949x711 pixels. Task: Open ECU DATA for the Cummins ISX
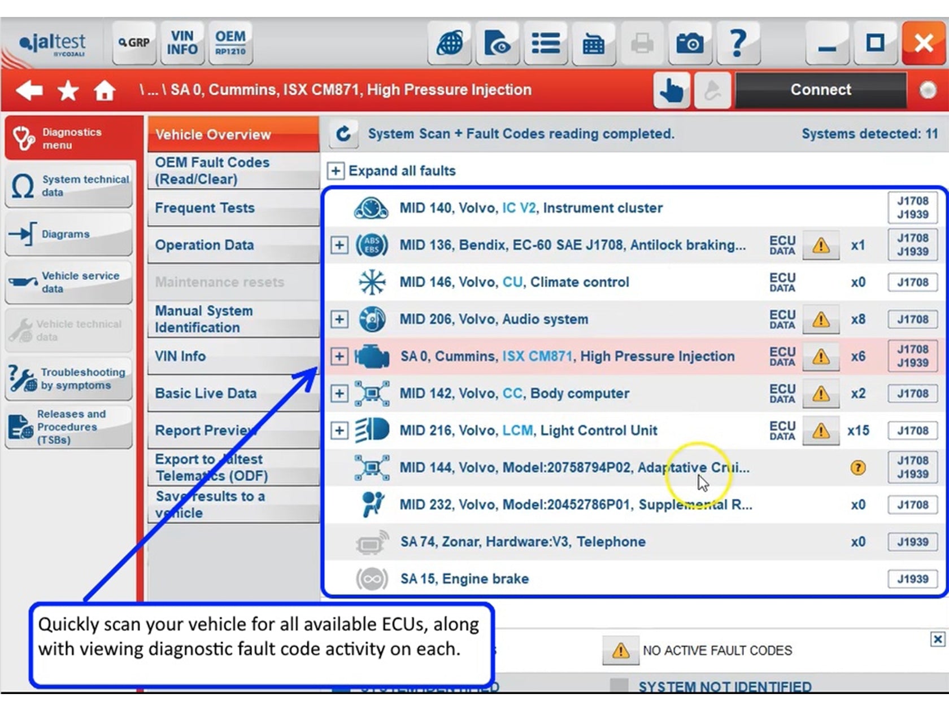tap(782, 357)
